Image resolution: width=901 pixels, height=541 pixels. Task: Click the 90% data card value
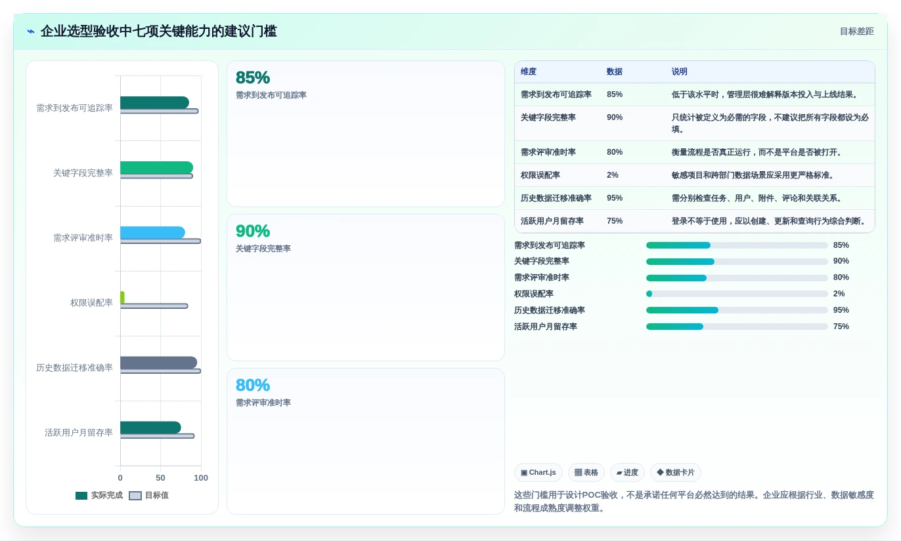(x=253, y=231)
